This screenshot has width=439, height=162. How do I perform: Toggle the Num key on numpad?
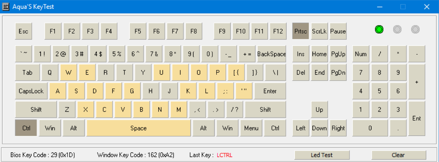click(x=360, y=54)
